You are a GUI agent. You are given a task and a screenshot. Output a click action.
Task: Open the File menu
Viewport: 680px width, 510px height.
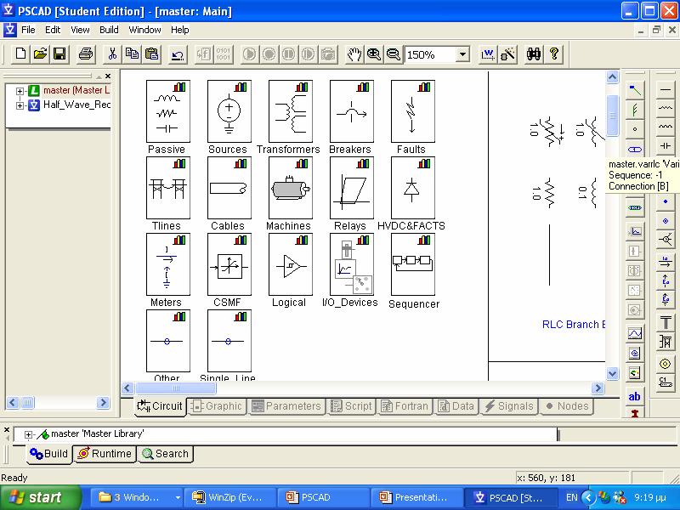pos(28,30)
